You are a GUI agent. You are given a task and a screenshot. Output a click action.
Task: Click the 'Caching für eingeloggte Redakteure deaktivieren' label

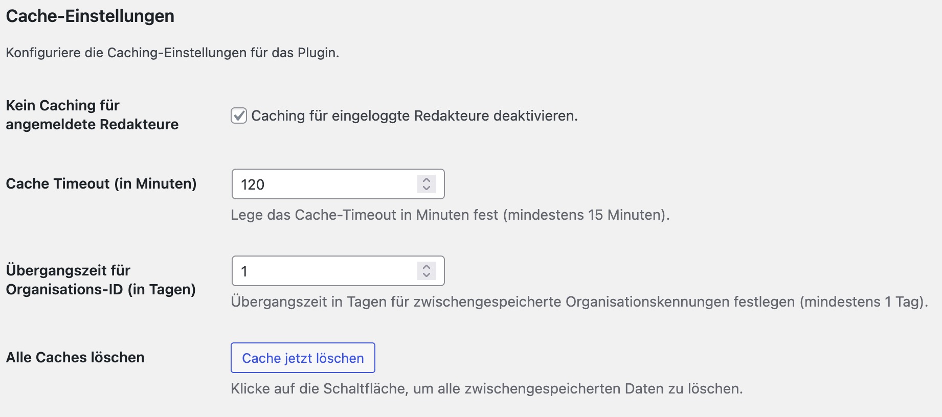[x=414, y=116]
